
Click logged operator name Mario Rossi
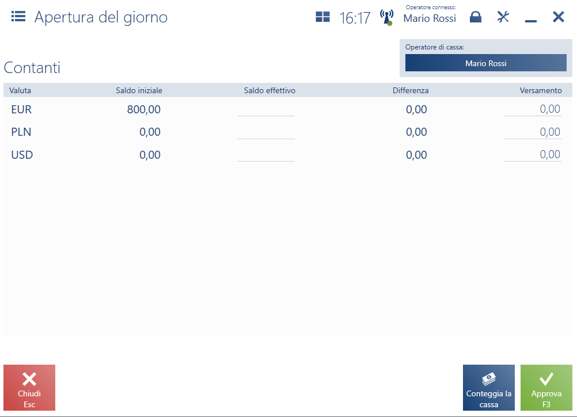(430, 18)
